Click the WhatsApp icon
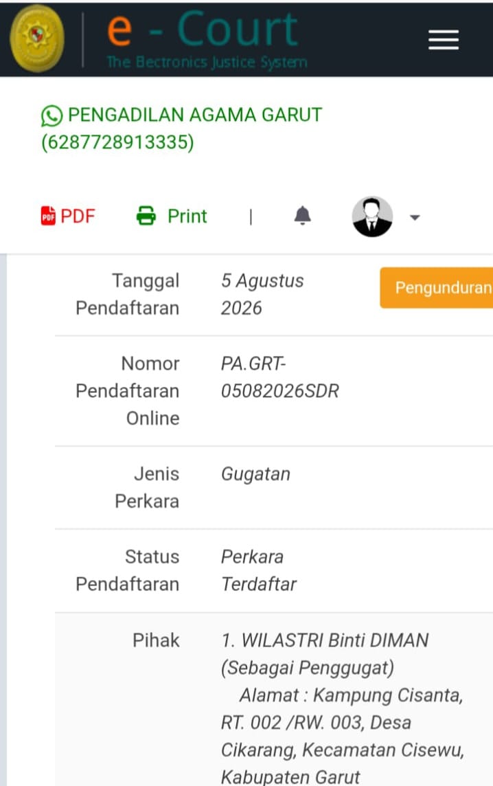 click(51, 116)
